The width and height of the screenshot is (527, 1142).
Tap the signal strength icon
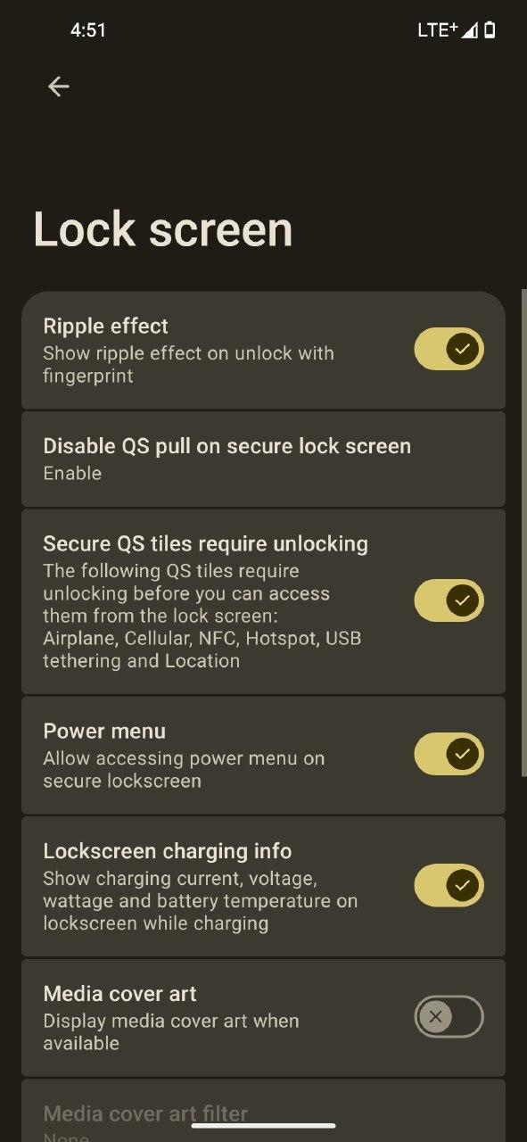(x=469, y=30)
